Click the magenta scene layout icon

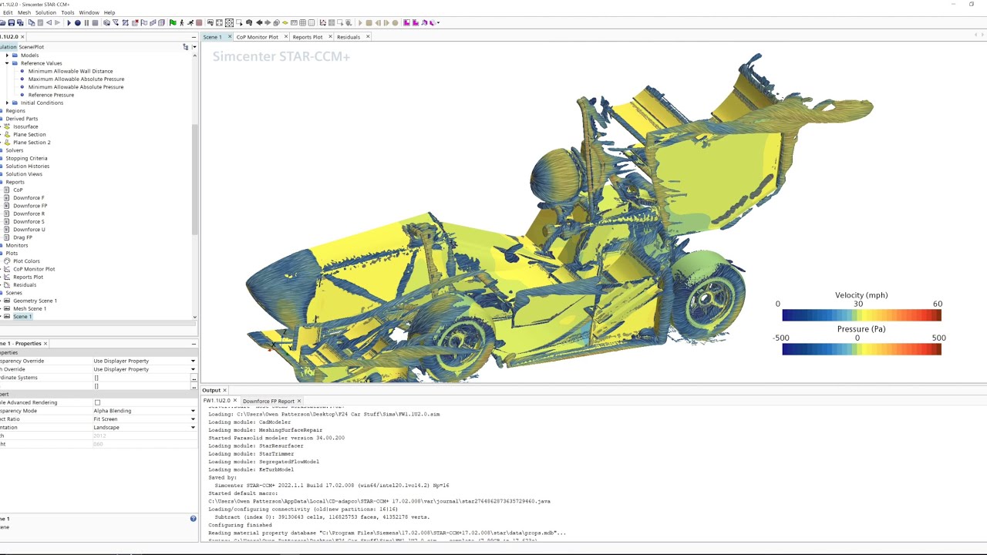click(406, 22)
